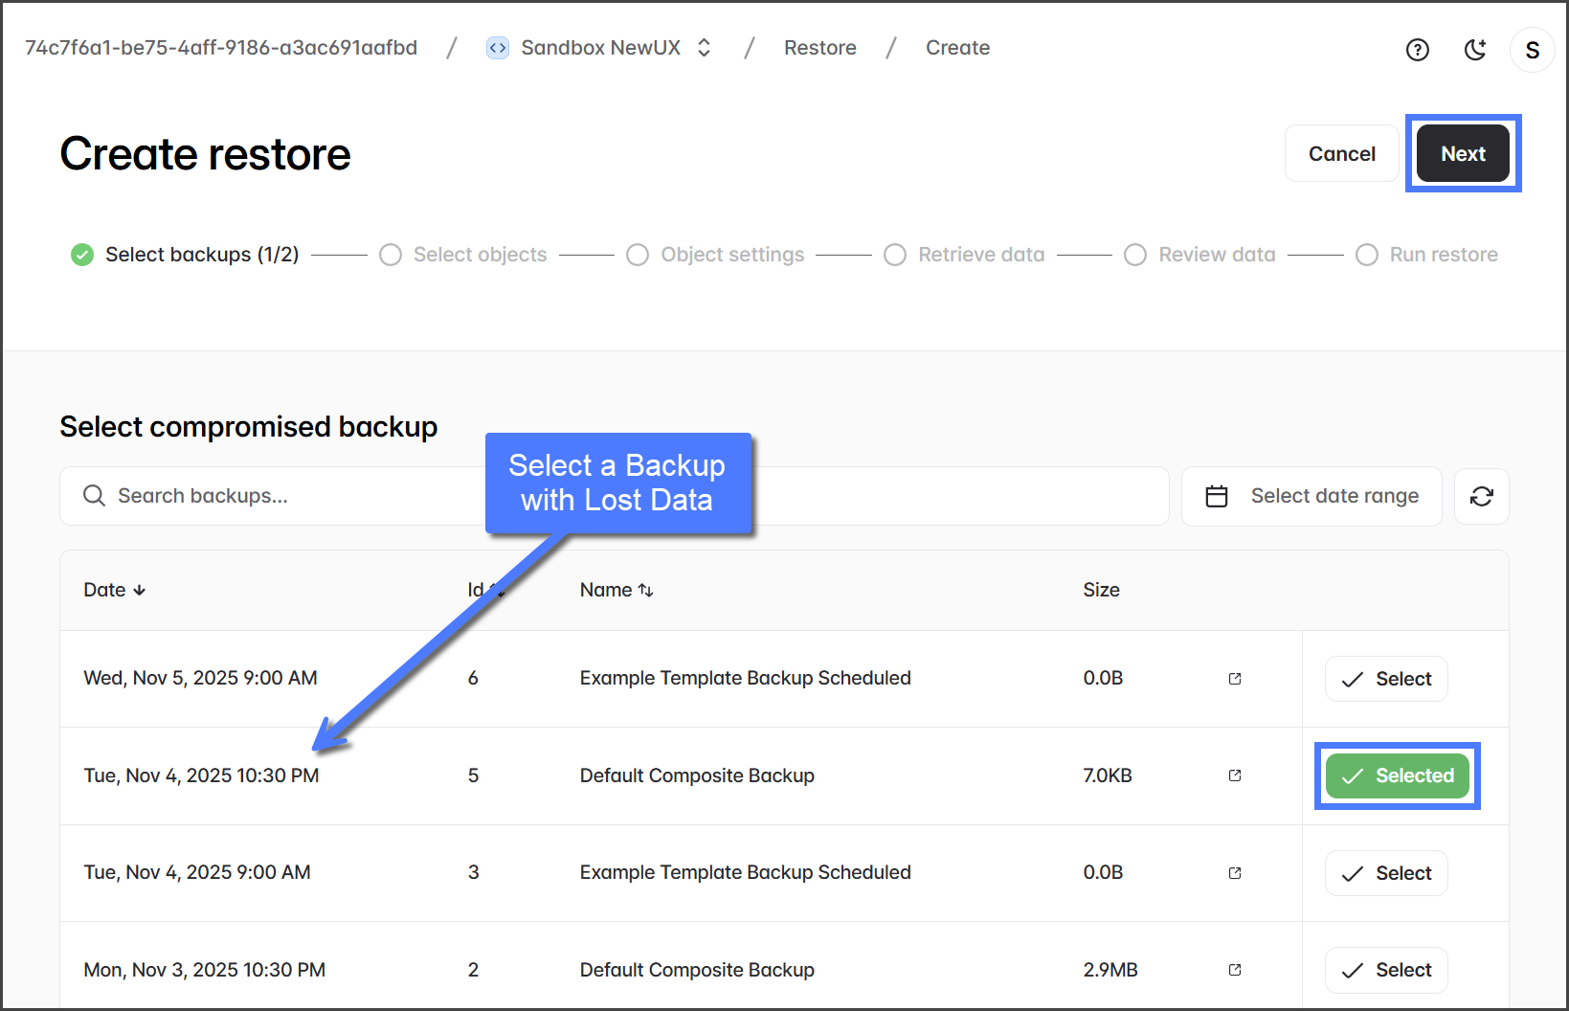Viewport: 1569px width, 1011px height.
Task: Click the Select objects step
Action: tap(479, 255)
